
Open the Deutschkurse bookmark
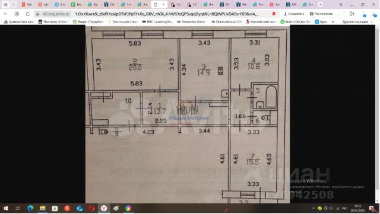tap(227, 22)
